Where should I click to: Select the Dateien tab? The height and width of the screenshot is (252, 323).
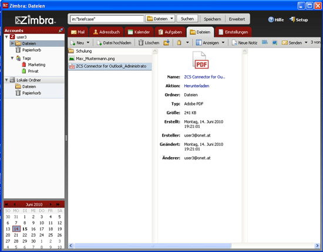tap(200, 32)
